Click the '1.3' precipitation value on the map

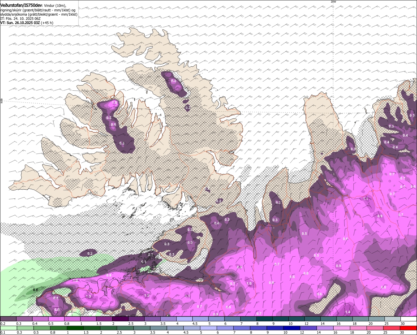(88, 296)
